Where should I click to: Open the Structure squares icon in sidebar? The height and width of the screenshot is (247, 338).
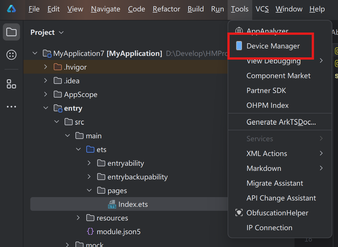coord(11,84)
